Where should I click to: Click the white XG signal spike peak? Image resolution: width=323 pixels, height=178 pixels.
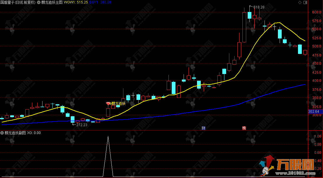(108, 136)
